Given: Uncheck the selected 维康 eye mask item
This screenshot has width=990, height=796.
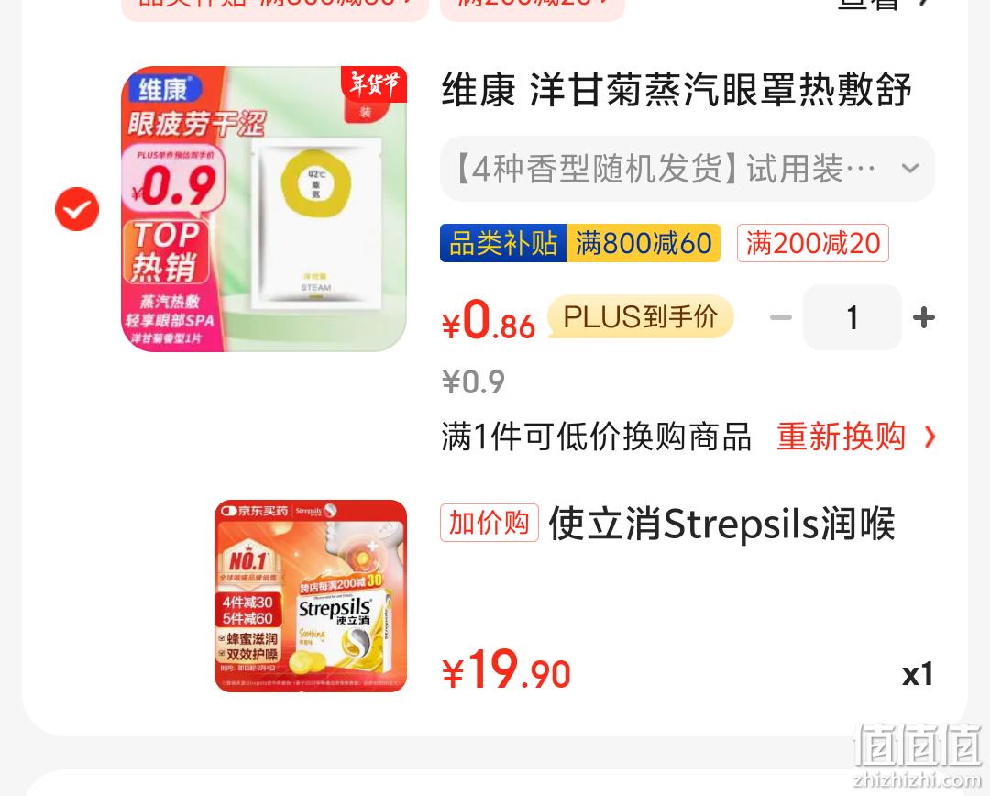Looking at the screenshot, I should (77, 209).
